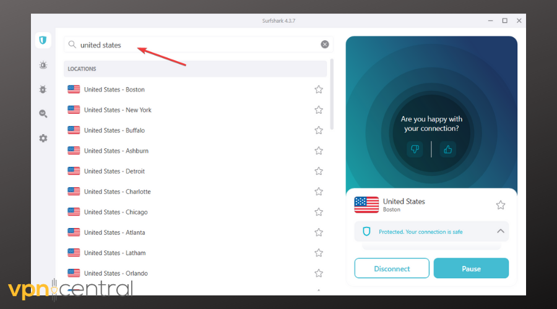Click the Pause button

[471, 268]
